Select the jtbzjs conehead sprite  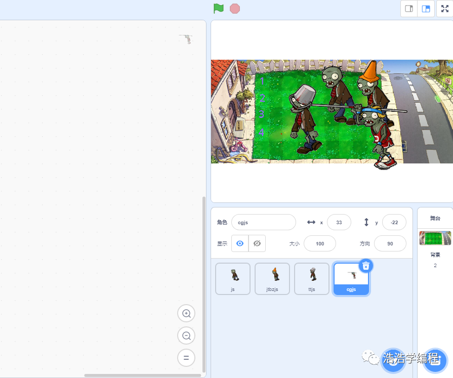(x=272, y=279)
